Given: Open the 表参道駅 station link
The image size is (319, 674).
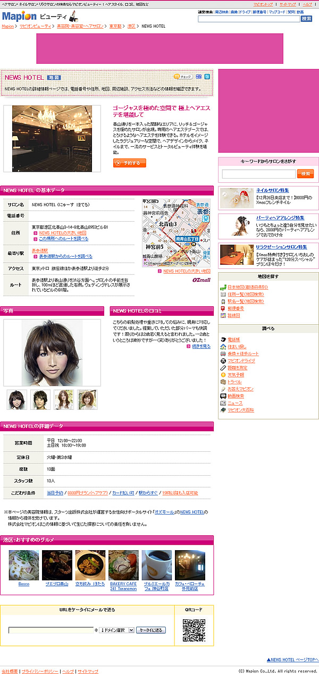Looking at the screenshot, I should point(40,250).
